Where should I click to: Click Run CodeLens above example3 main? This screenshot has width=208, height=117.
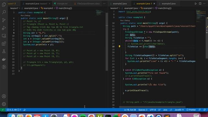pyautogui.click(x=22, y=16)
